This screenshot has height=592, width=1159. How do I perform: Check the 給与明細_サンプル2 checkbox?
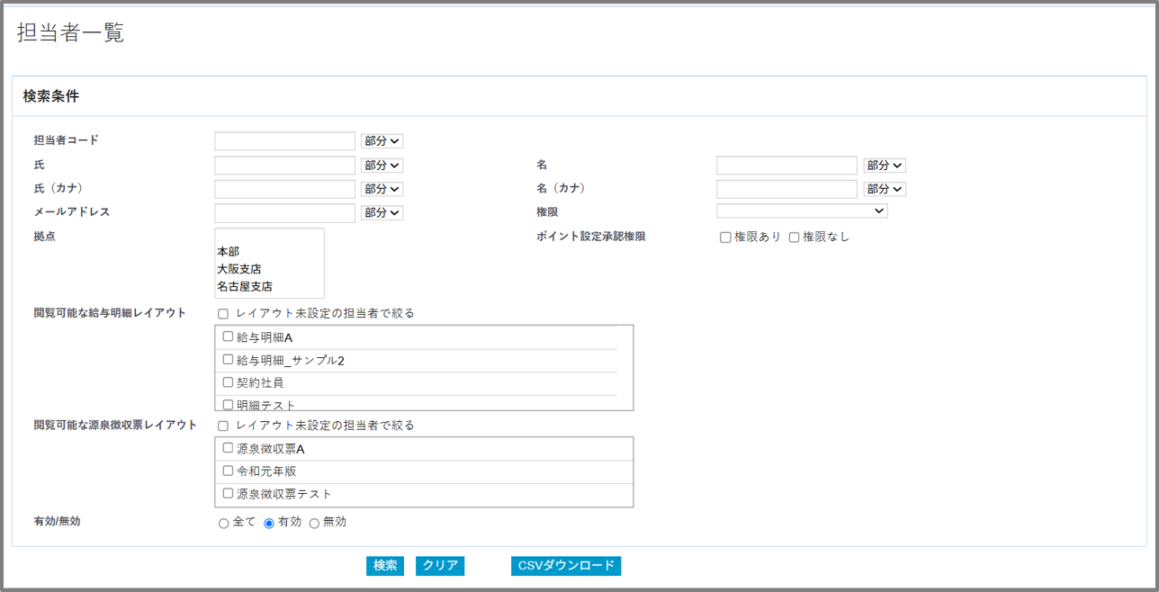(228, 359)
